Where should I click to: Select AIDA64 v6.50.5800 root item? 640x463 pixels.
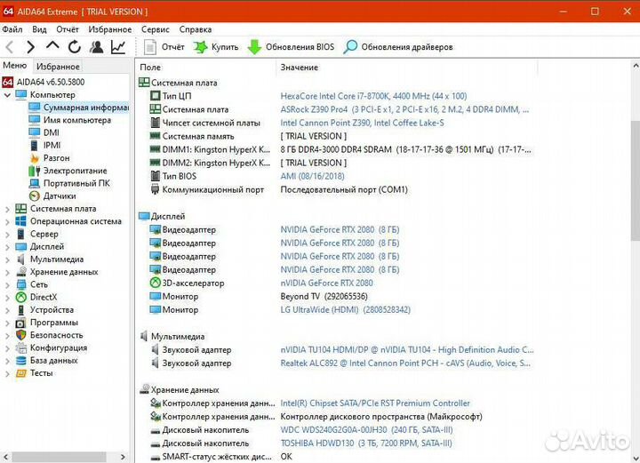pos(44,82)
